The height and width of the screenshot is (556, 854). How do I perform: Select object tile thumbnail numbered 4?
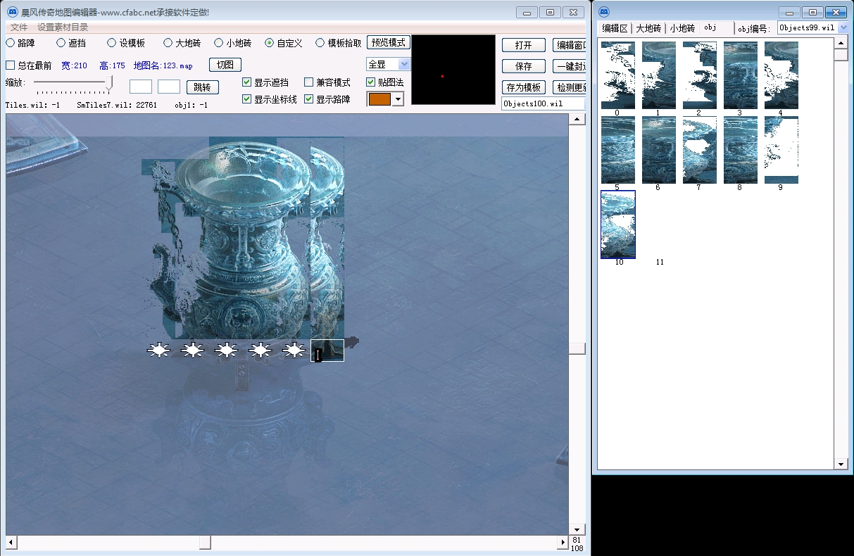coord(781,75)
